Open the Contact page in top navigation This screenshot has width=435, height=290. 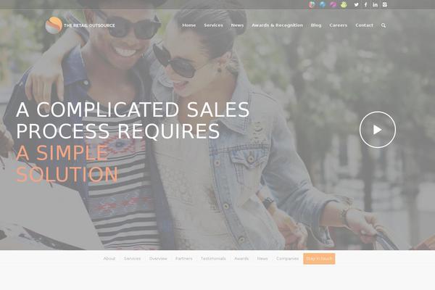pyautogui.click(x=364, y=25)
